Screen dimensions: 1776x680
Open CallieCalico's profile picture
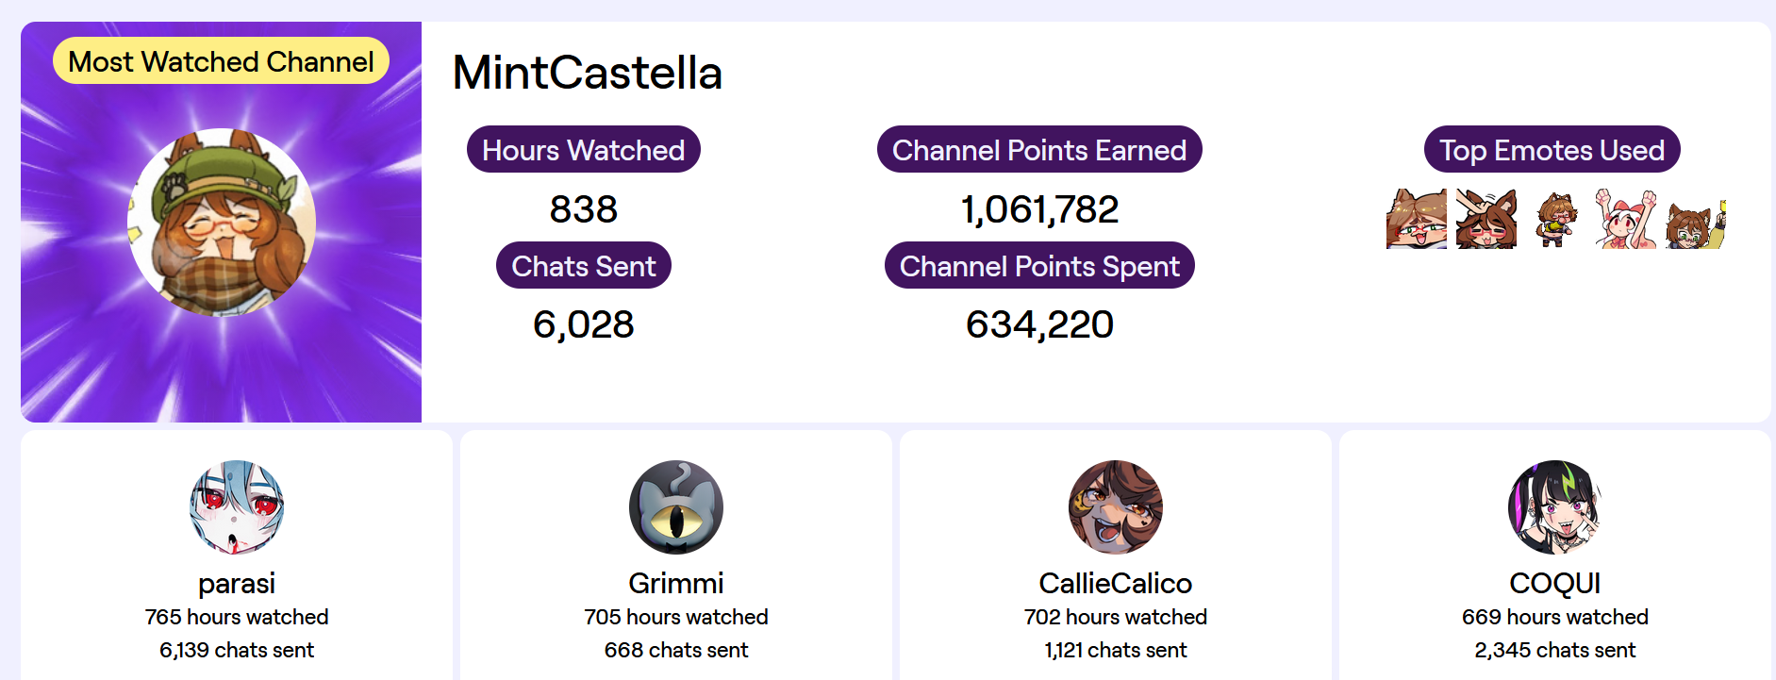(1116, 507)
